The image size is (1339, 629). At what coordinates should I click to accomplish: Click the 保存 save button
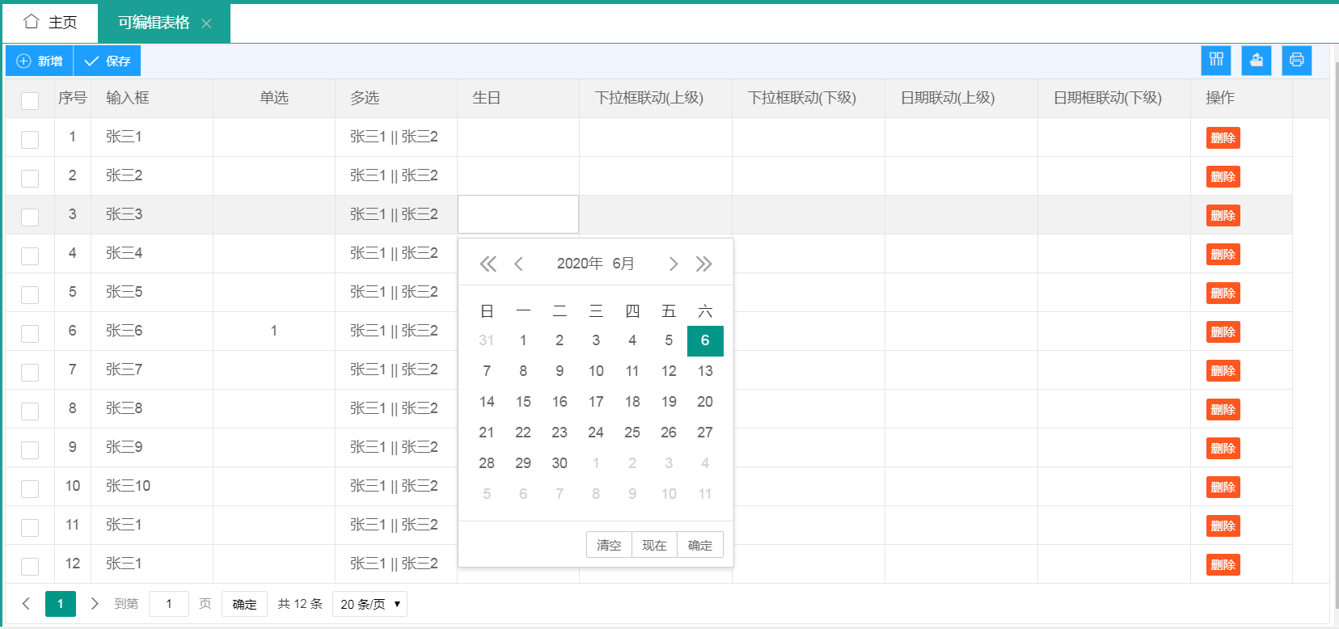[x=108, y=61]
